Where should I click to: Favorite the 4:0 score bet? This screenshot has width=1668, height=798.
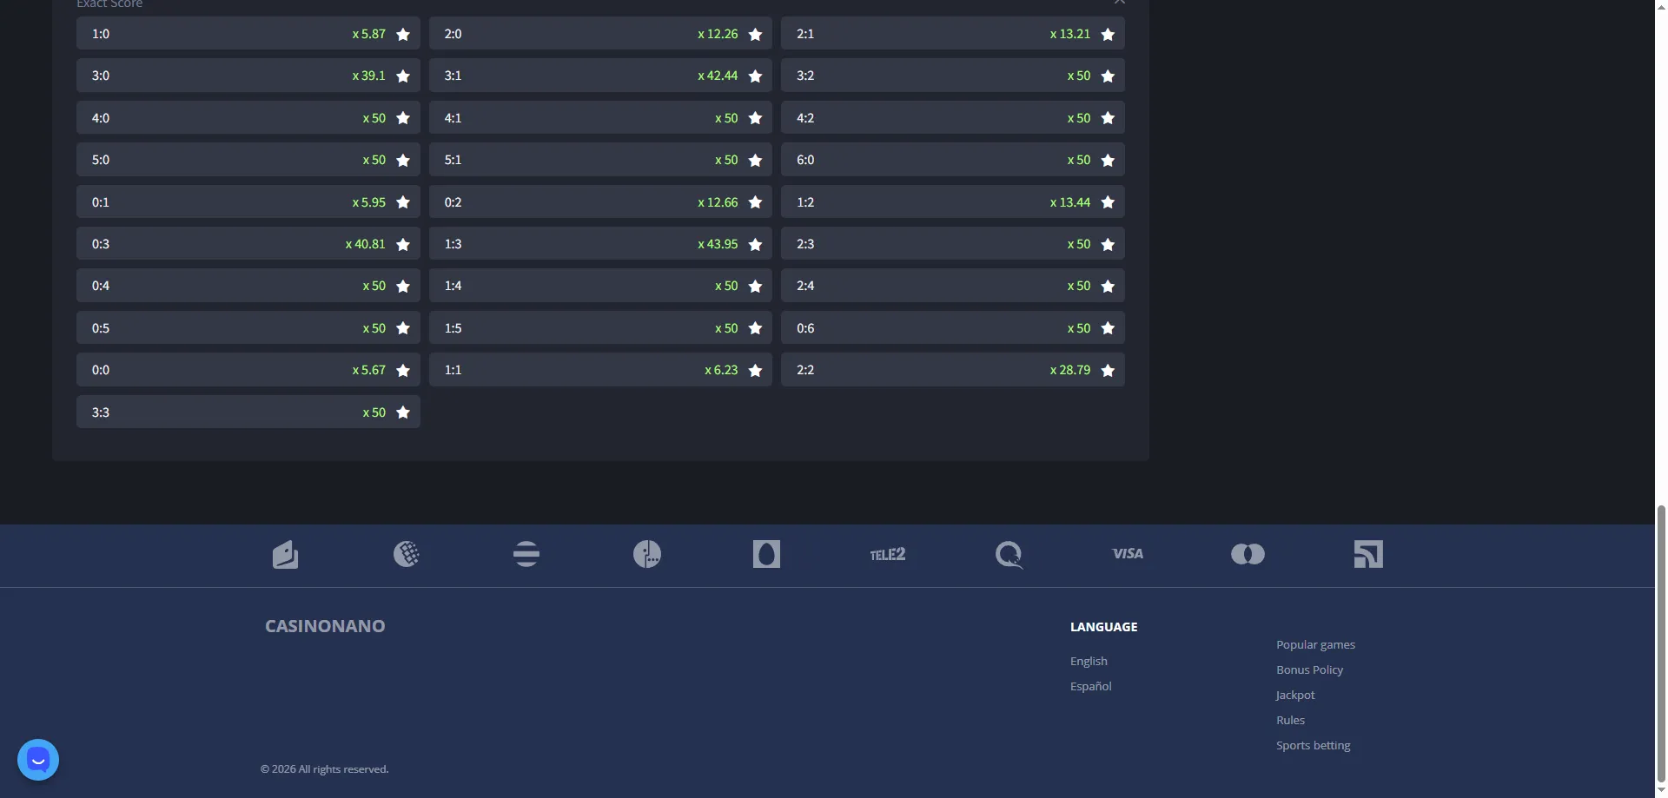[403, 118]
